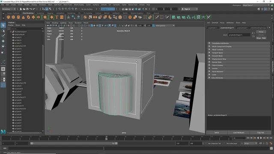Viewport: 274px width, 154px height.
Task: Click the Save scene icon in status line
Action: pyautogui.click(x=27, y=9)
